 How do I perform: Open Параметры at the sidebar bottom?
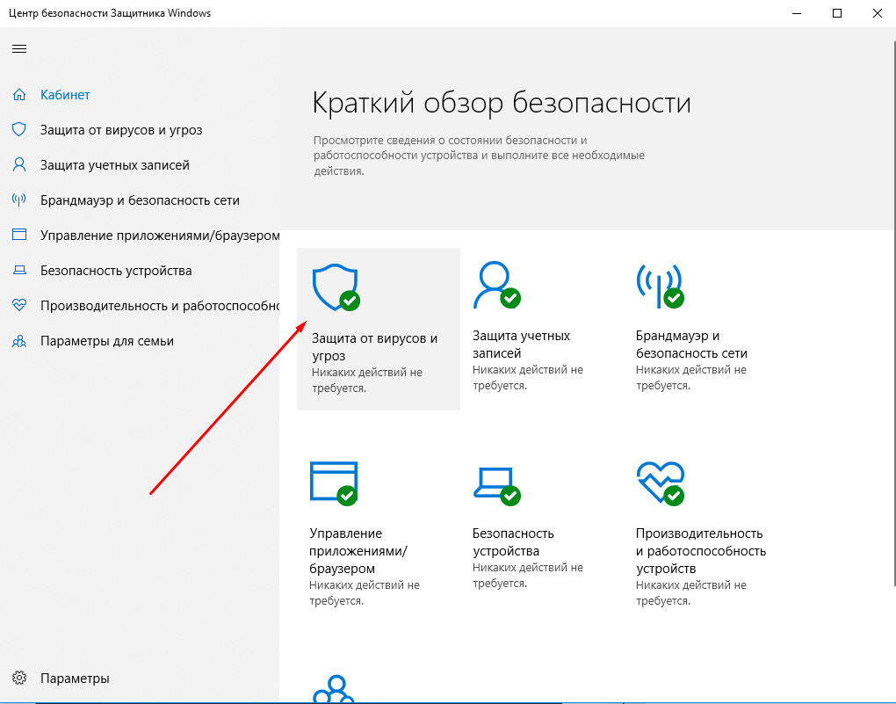(x=75, y=679)
